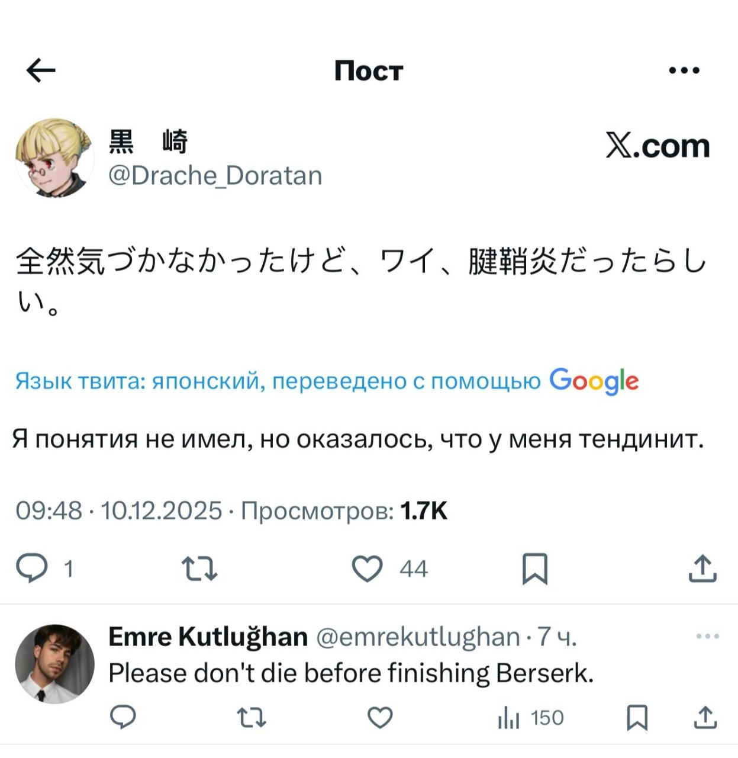Click the @emrekutlughan handle

point(418,637)
